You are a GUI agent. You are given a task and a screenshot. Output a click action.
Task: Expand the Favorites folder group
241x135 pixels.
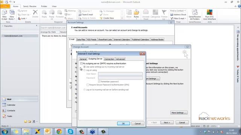coord(3,26)
